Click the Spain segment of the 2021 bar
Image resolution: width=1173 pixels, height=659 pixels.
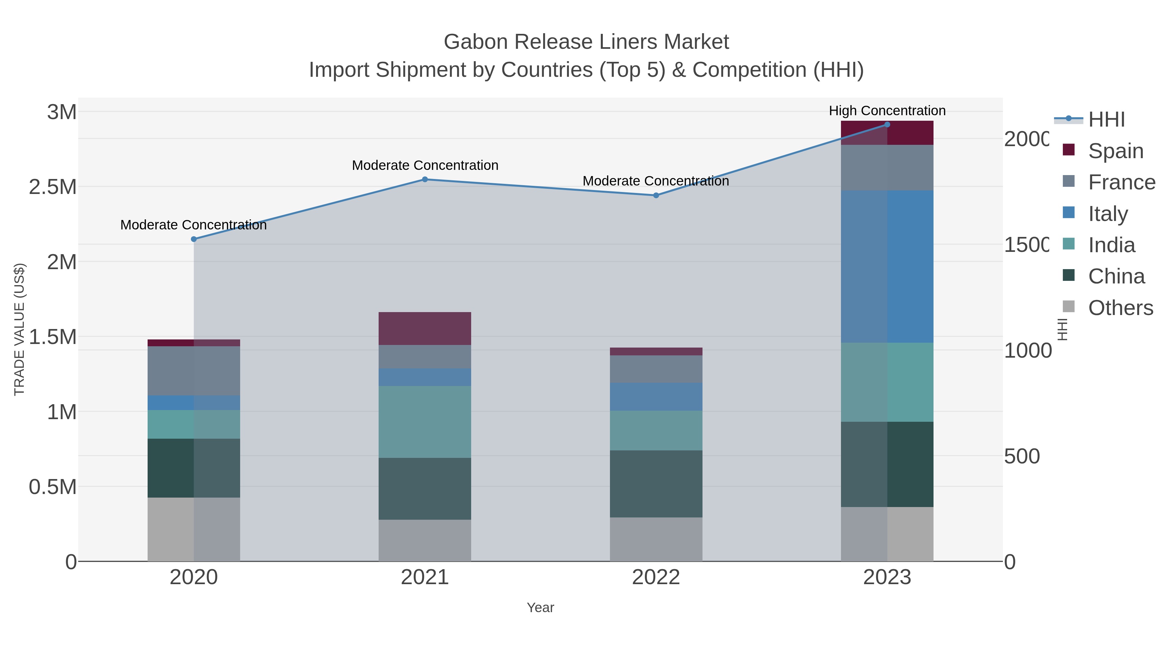(x=425, y=329)
